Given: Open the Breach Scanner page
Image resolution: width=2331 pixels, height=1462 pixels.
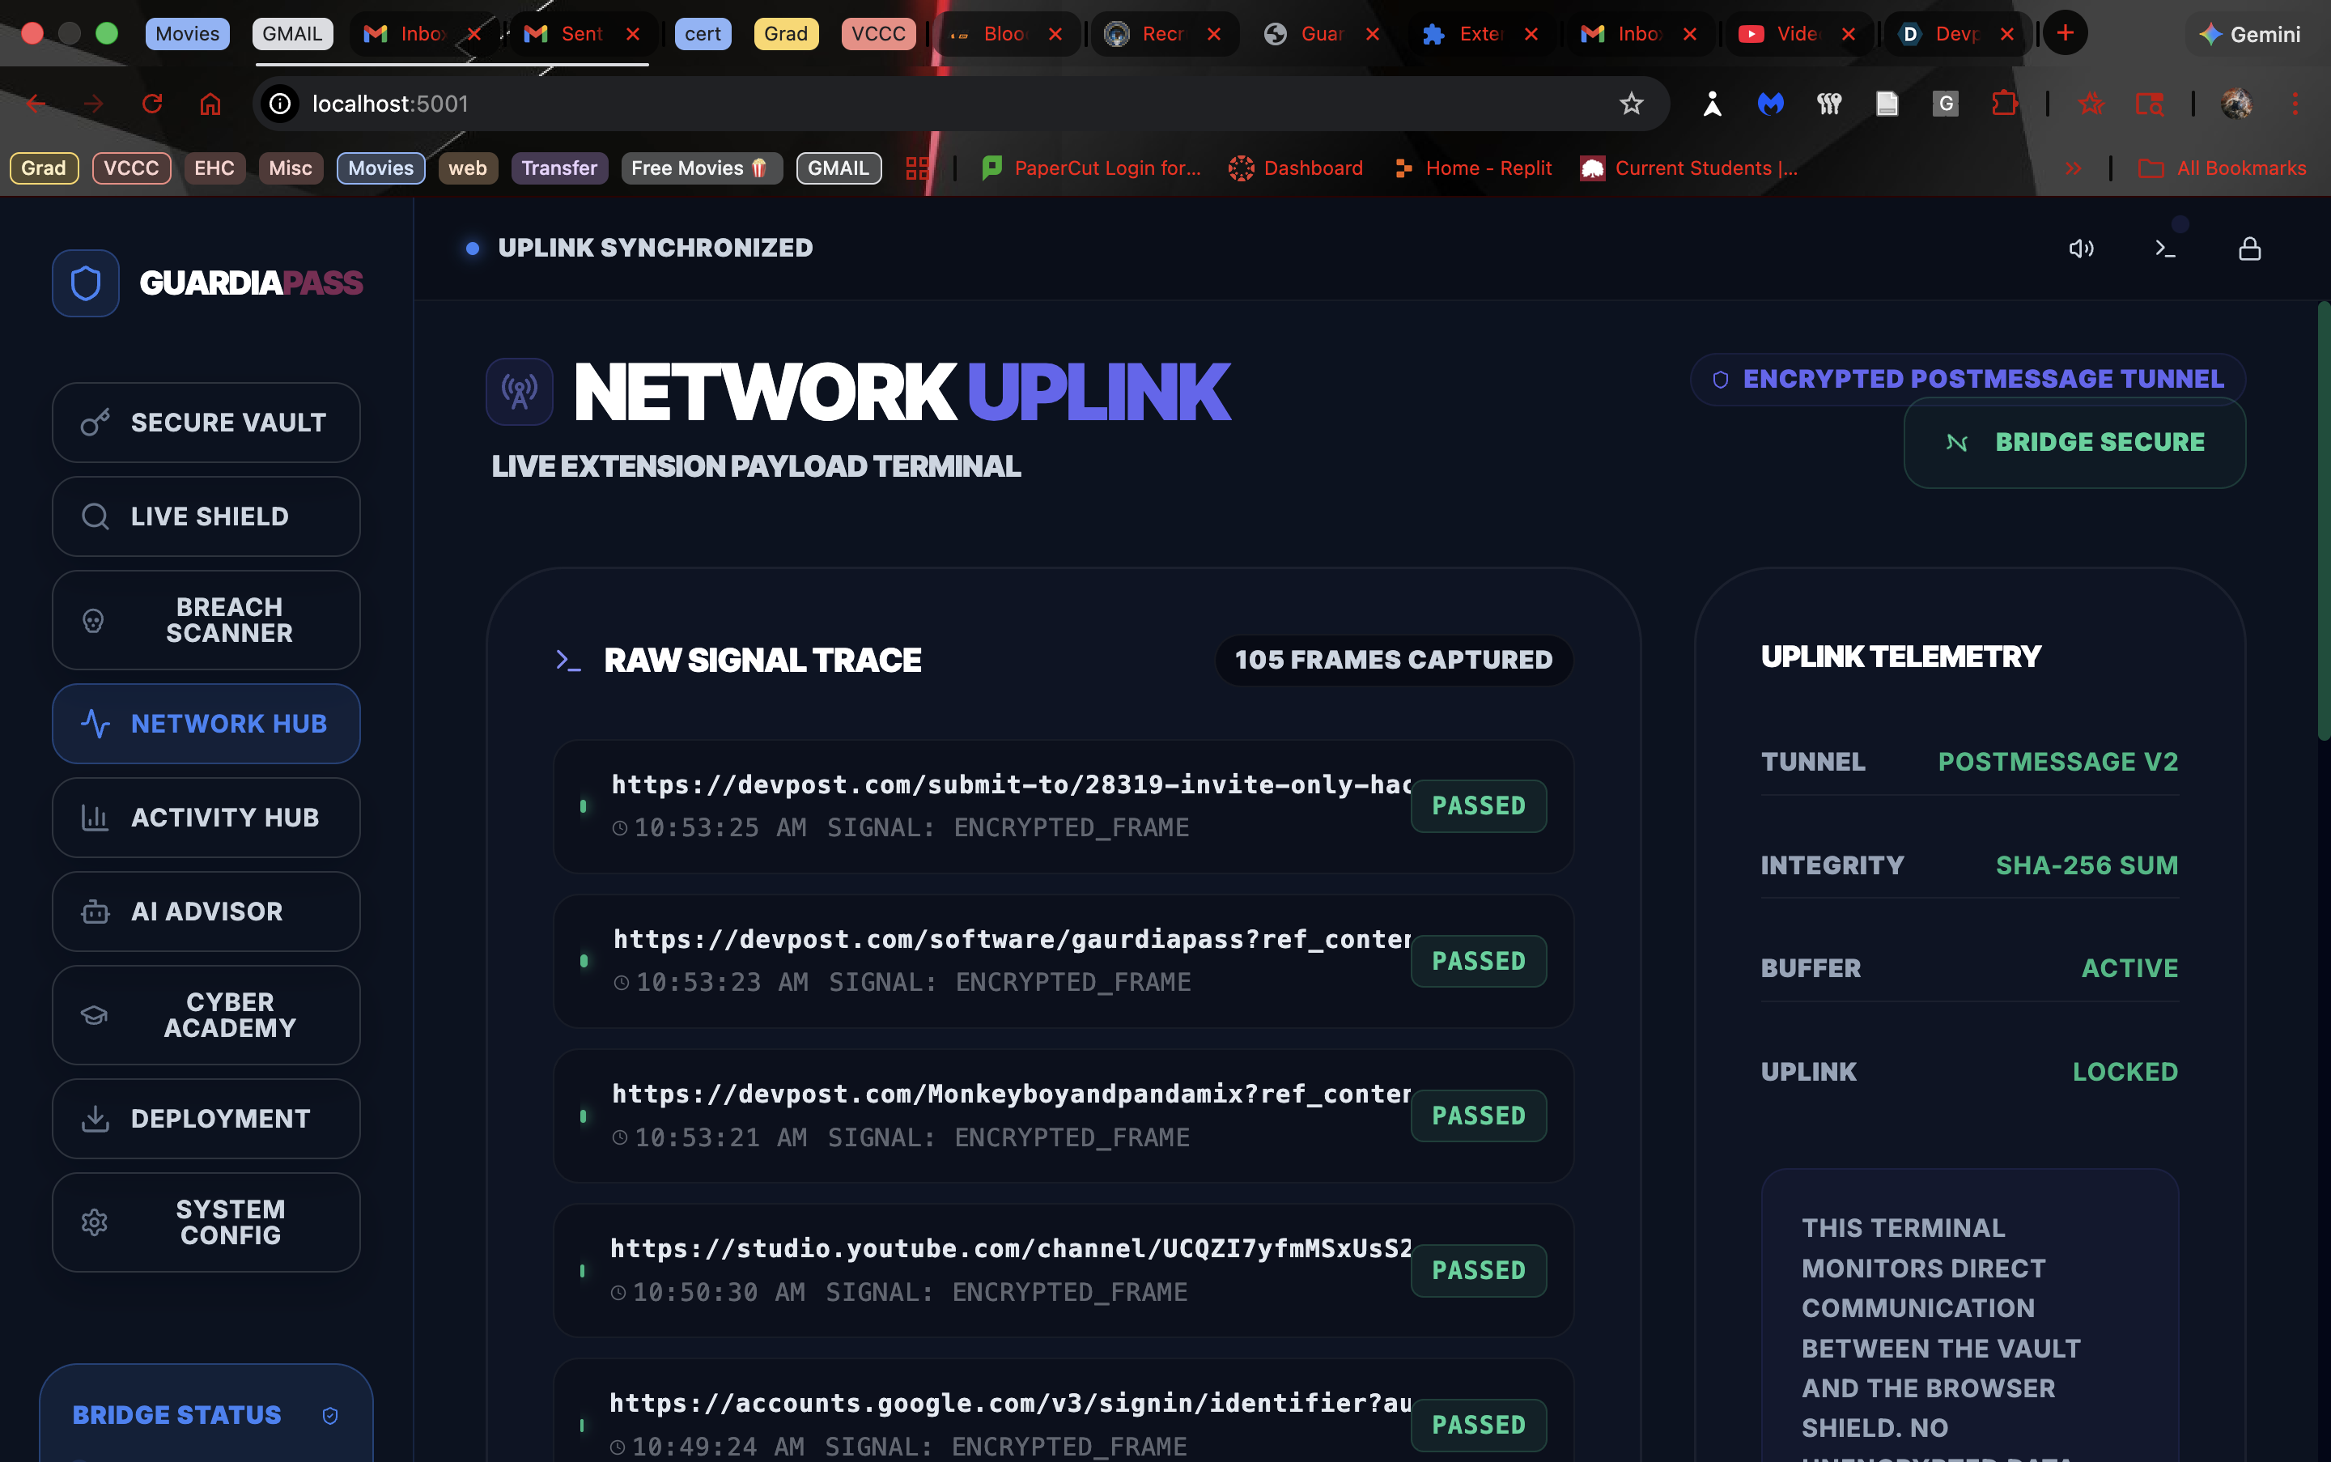Looking at the screenshot, I should click(206, 620).
